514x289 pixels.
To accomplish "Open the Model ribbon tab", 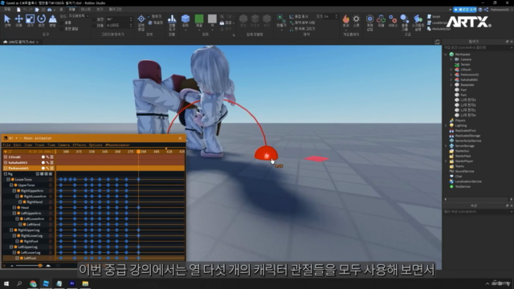I will pos(71,10).
